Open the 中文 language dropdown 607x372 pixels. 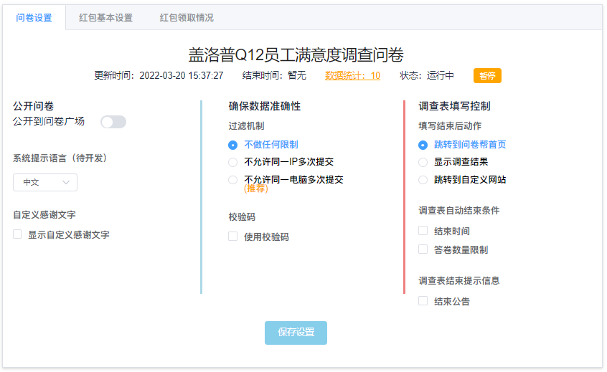(x=45, y=183)
